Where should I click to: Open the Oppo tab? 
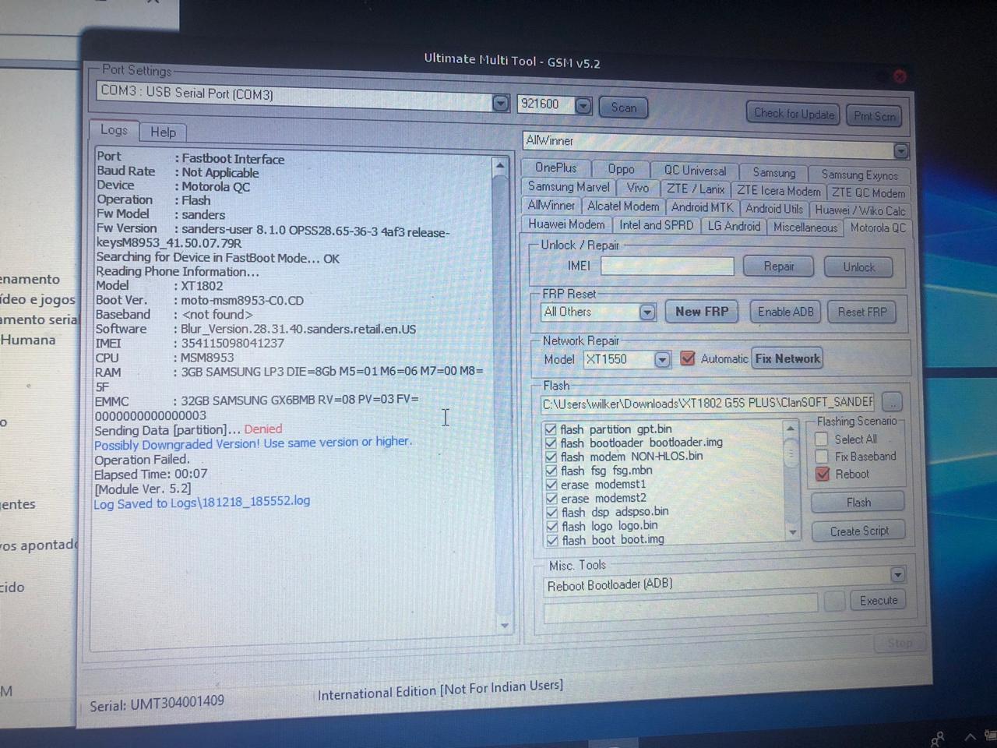pyautogui.click(x=621, y=169)
